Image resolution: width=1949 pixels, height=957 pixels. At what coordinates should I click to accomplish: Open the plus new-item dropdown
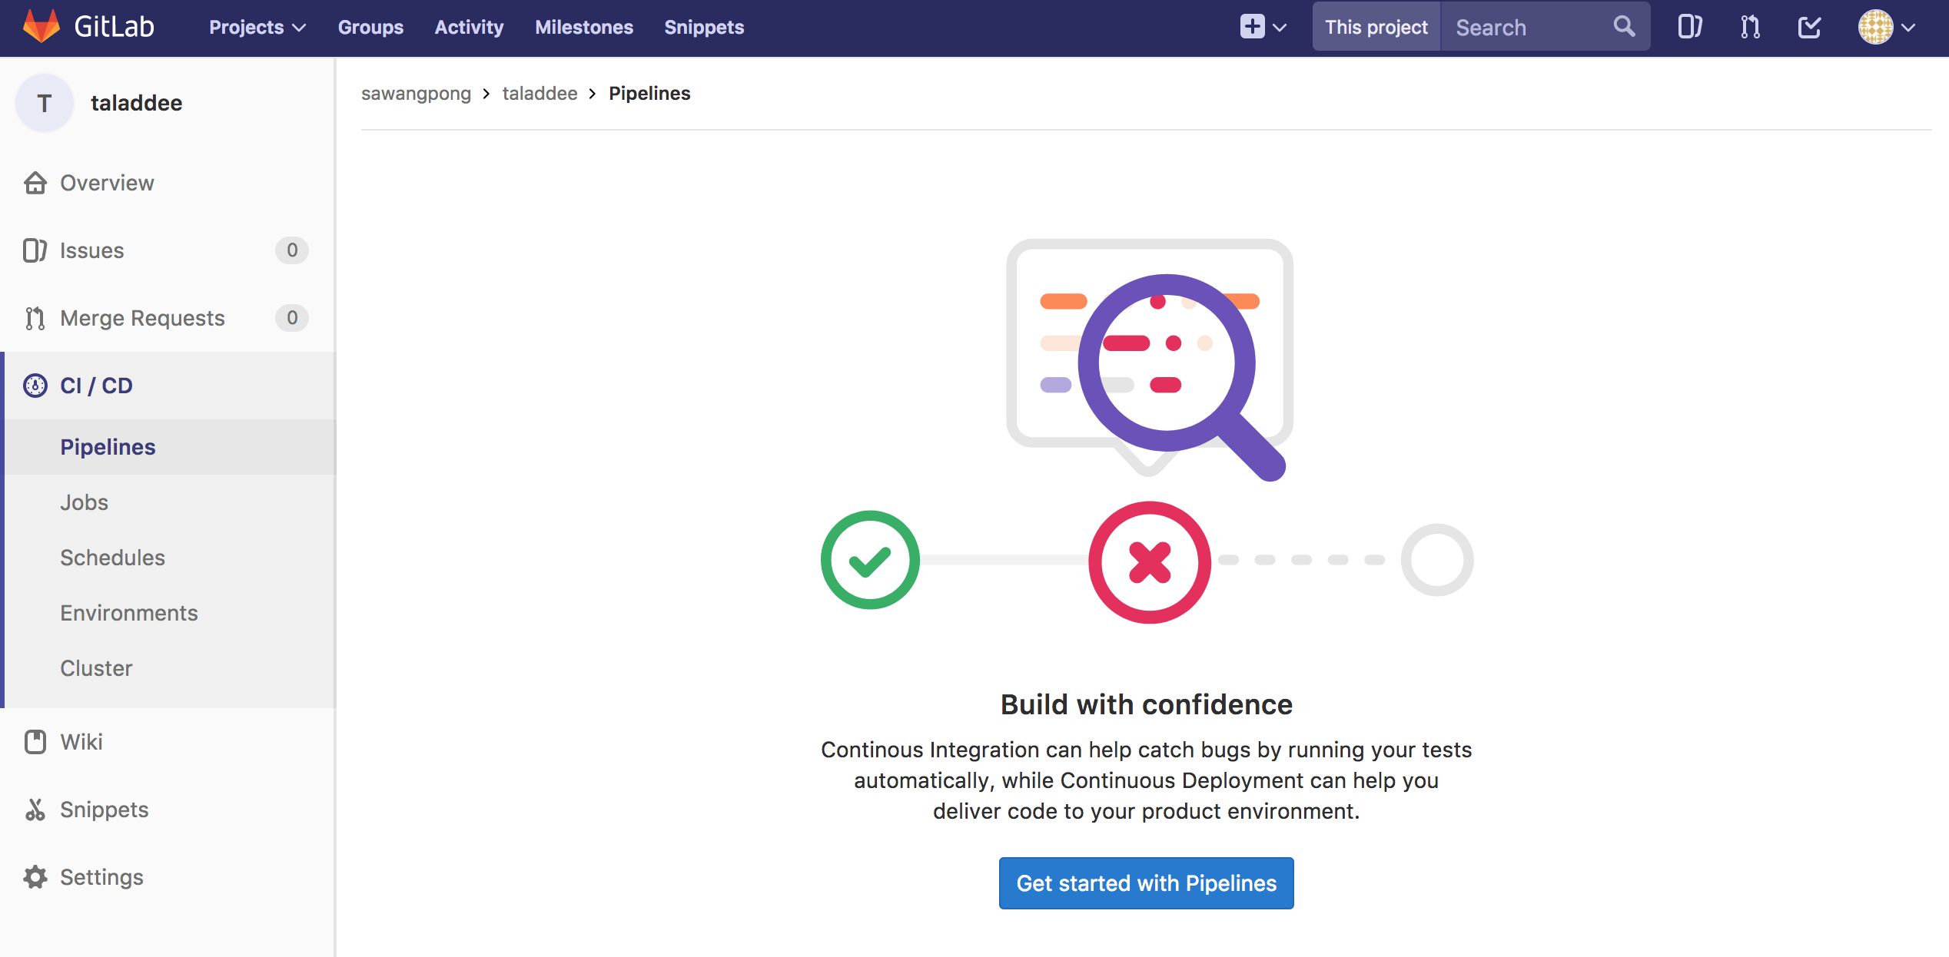[1263, 27]
